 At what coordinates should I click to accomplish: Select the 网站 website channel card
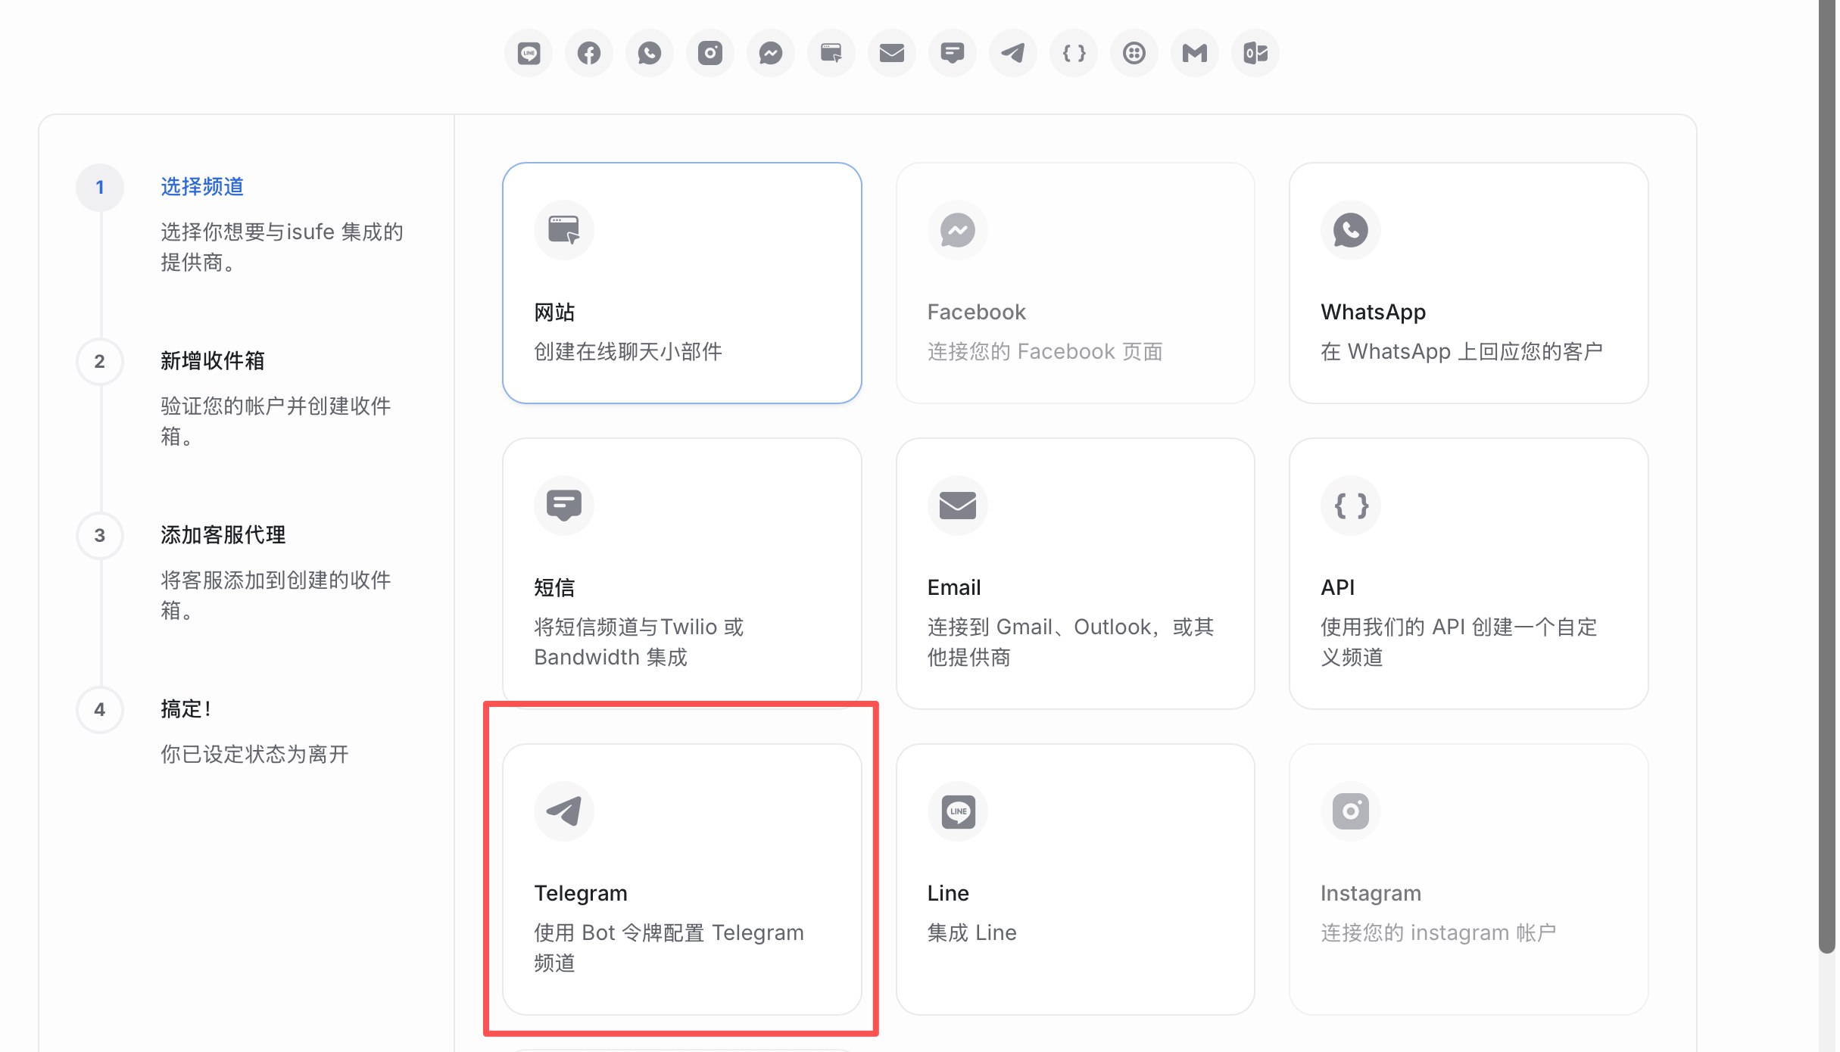tap(681, 282)
